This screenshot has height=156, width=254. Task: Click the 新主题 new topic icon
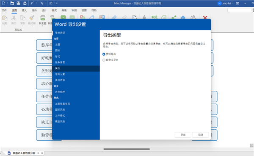43,18
